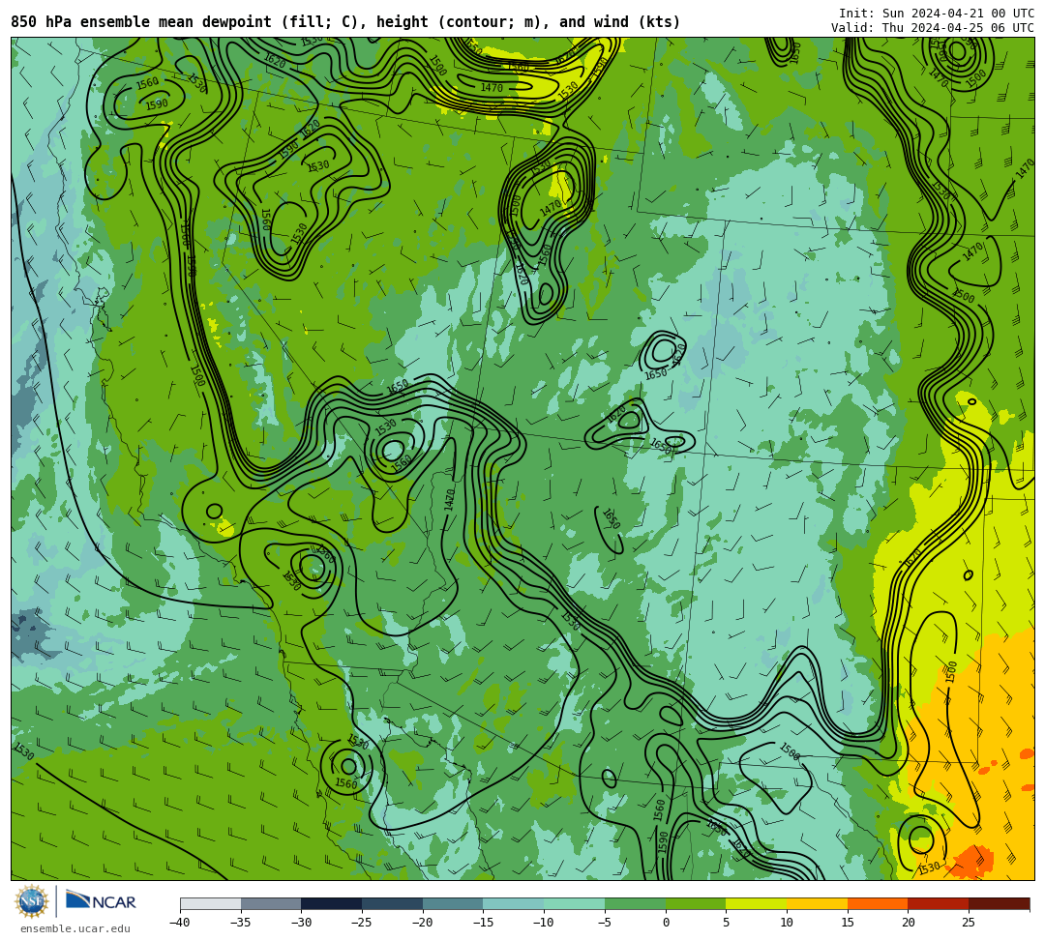Open the ensemble.ucar.edu link text
The width and height of the screenshot is (1045, 941).
(x=75, y=928)
